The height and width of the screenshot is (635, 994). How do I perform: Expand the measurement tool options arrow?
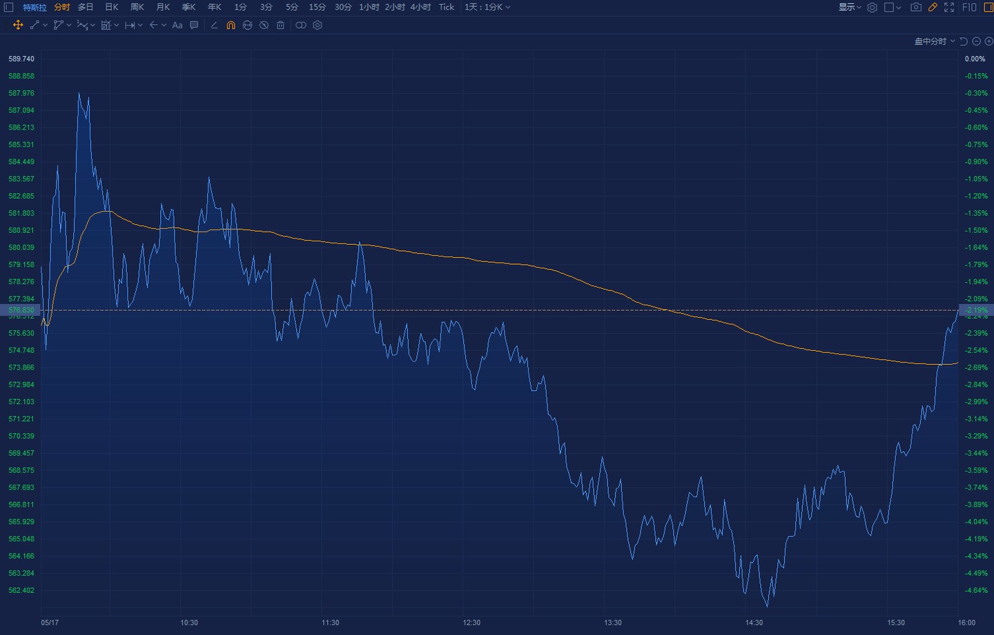pyautogui.click(x=117, y=25)
